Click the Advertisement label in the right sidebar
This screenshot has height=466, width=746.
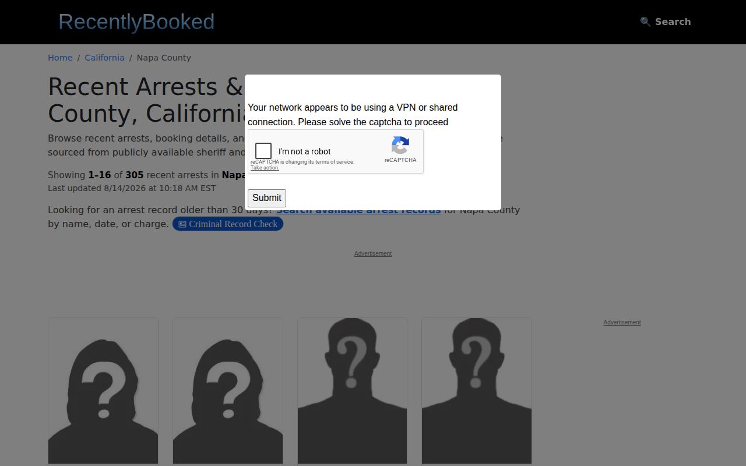622,322
